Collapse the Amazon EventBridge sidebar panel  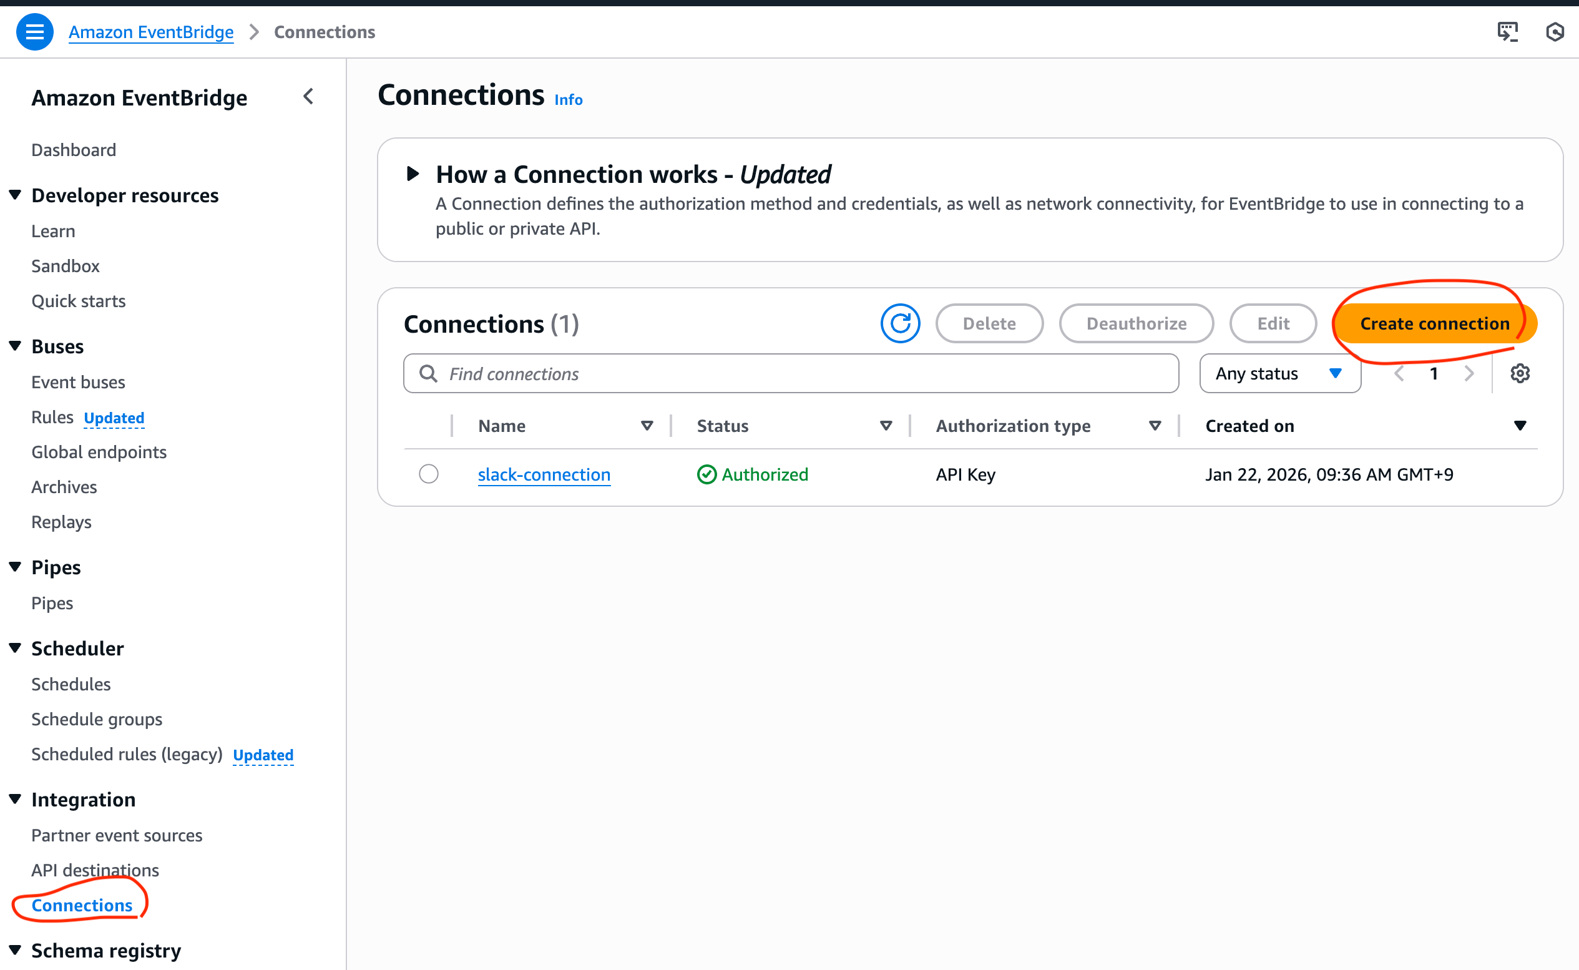(309, 97)
